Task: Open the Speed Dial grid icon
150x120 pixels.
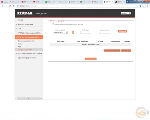Action: pyautogui.click(x=13, y=6)
